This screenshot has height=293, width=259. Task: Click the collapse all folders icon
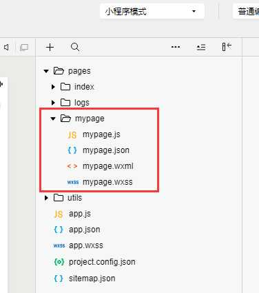click(x=201, y=48)
